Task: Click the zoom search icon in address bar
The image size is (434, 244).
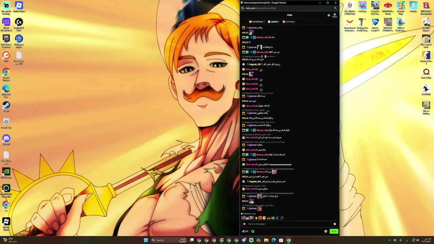Action: point(335,8)
